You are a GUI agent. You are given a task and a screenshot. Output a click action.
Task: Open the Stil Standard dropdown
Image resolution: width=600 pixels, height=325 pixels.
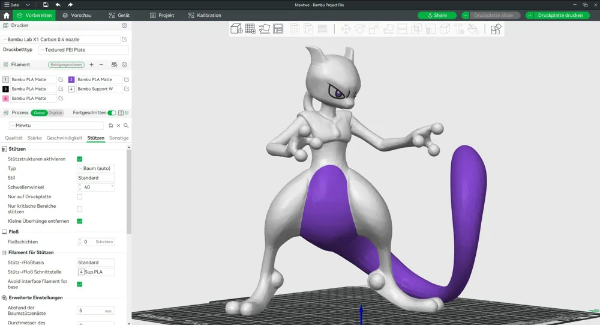(x=95, y=178)
